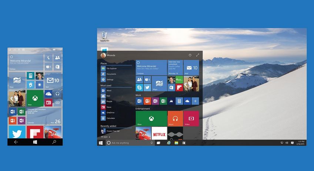Screen dimensions: 314x171
Task: Click the plus tile in the Work group
Action: 195,101
